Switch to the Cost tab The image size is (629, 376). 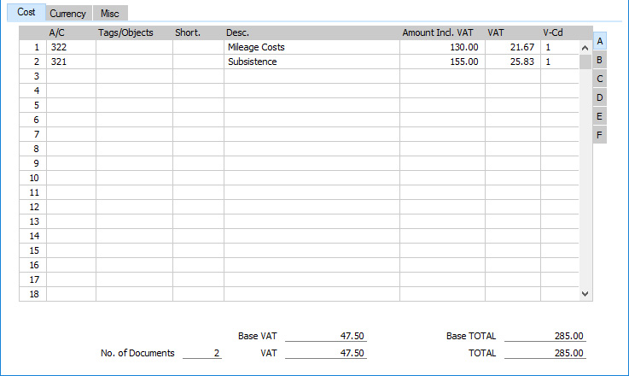26,13
